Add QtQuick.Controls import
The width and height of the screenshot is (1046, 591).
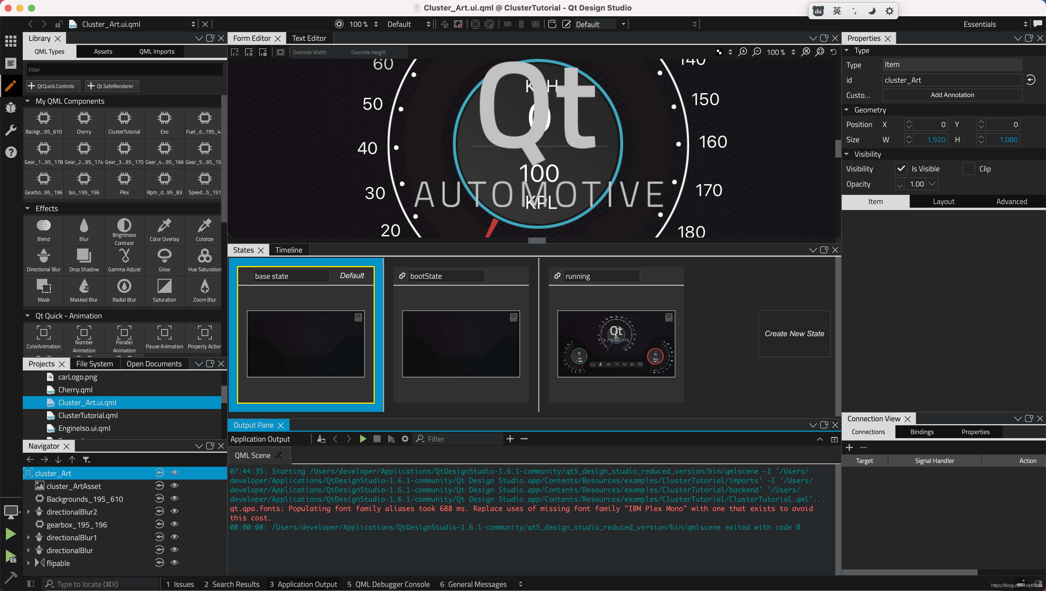(53, 86)
